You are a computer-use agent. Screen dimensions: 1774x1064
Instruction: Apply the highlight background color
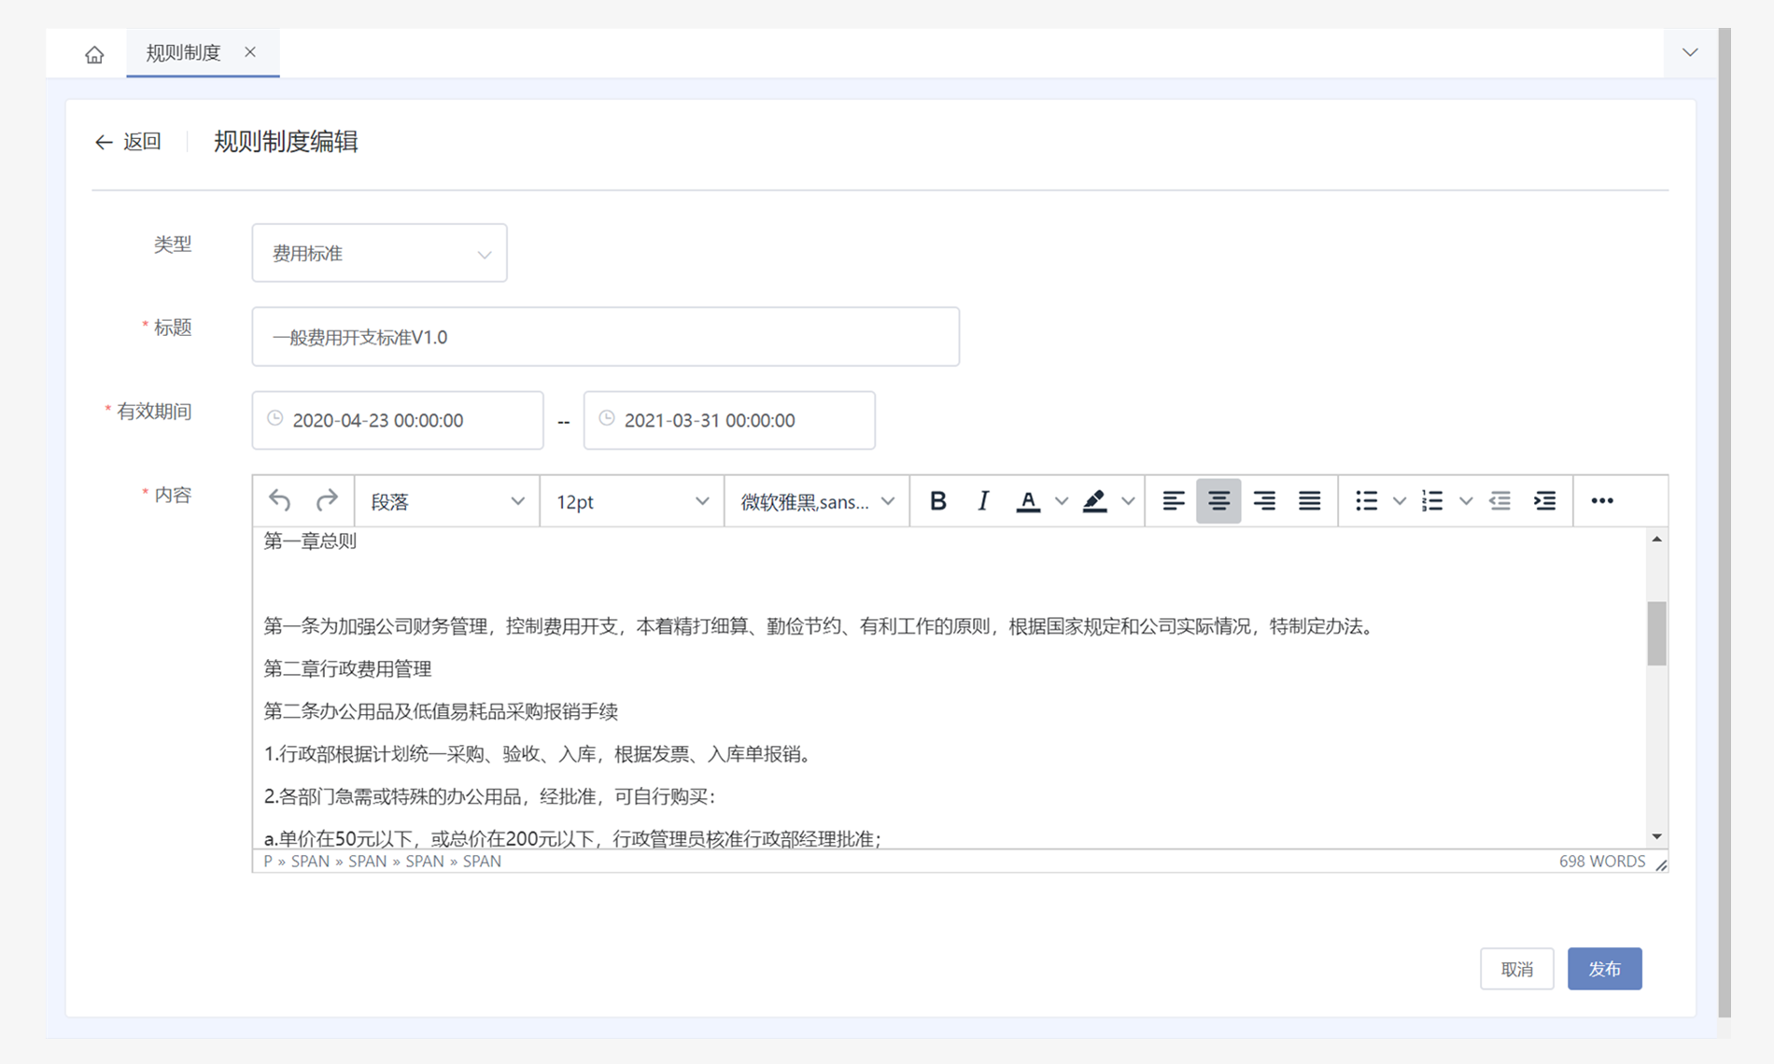coord(1094,501)
